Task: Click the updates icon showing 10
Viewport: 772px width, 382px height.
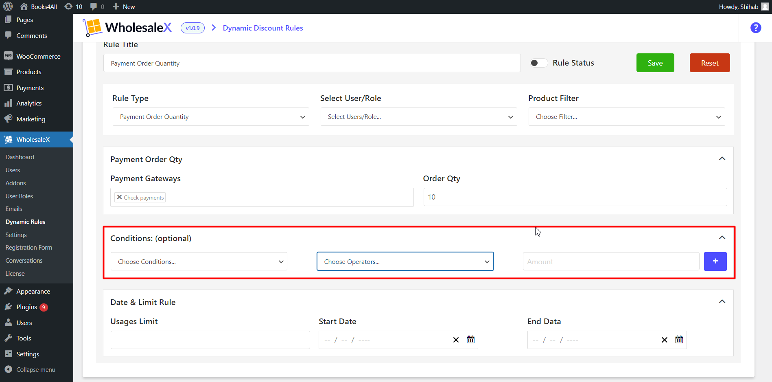Action: (74, 7)
